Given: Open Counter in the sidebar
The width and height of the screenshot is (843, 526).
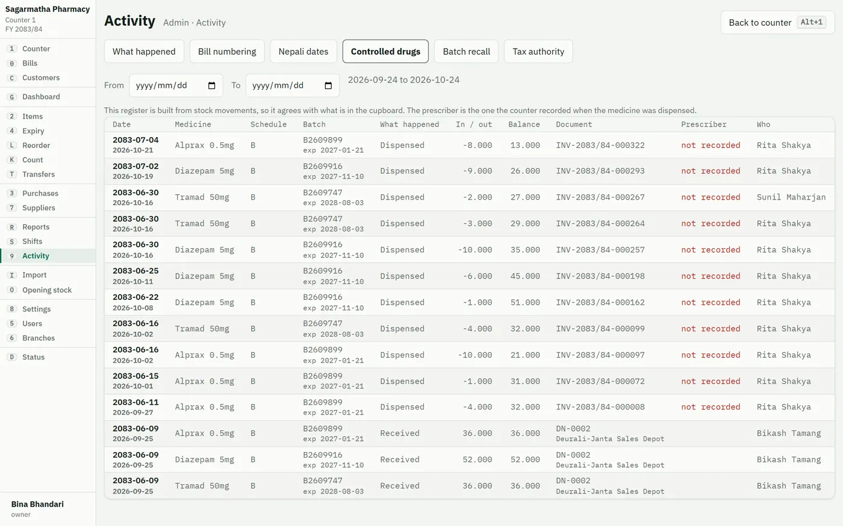Looking at the screenshot, I should tap(48, 49).
